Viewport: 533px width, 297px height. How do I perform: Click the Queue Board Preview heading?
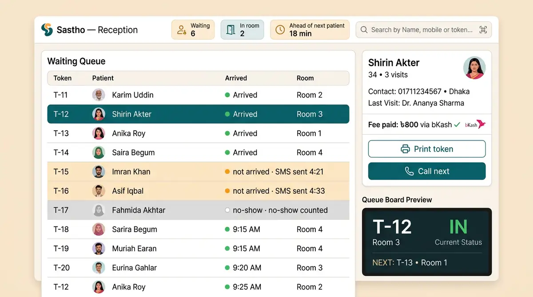[397, 199]
